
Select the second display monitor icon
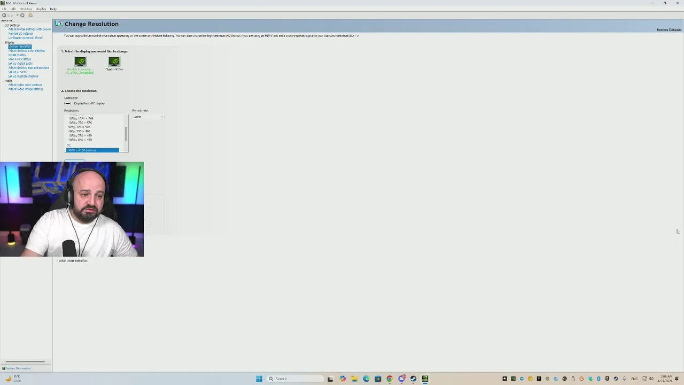(x=114, y=61)
